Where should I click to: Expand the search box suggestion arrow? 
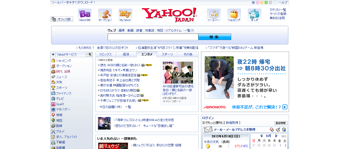tap(115, 42)
